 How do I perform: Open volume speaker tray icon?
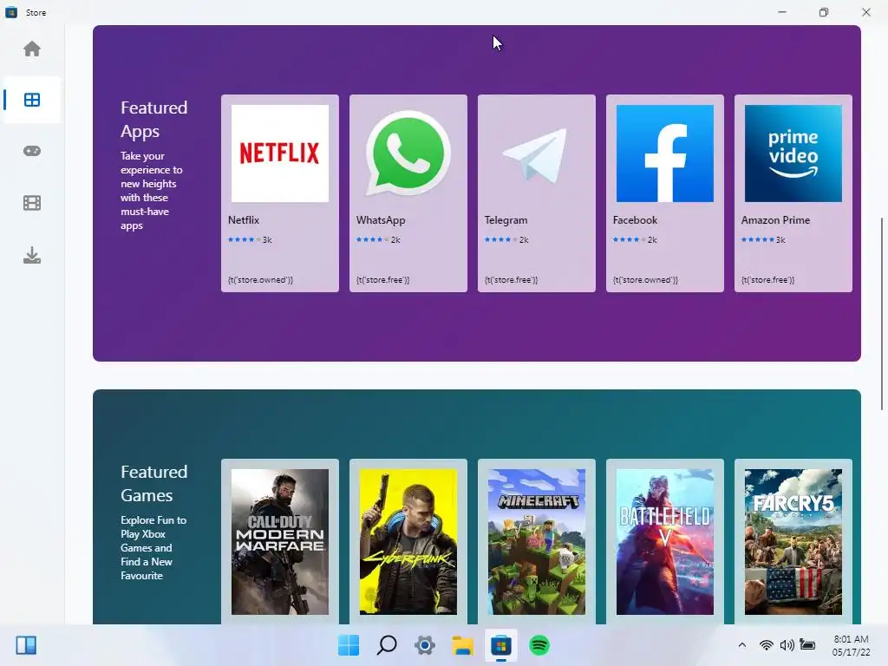tap(787, 645)
